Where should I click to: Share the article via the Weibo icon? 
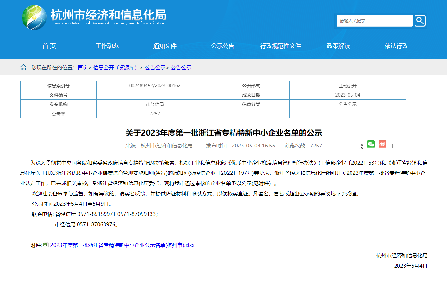382,145
